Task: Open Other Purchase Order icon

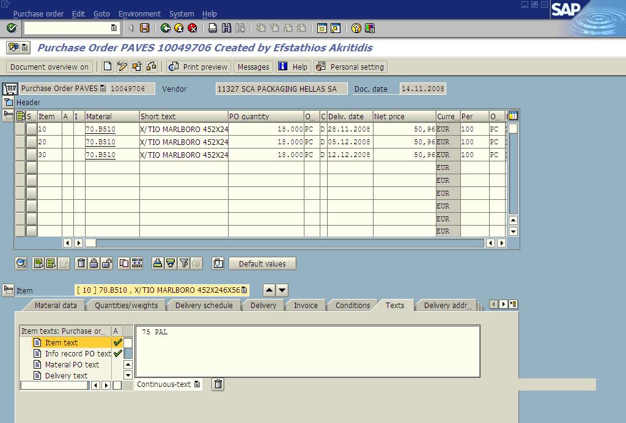Action: [137, 67]
